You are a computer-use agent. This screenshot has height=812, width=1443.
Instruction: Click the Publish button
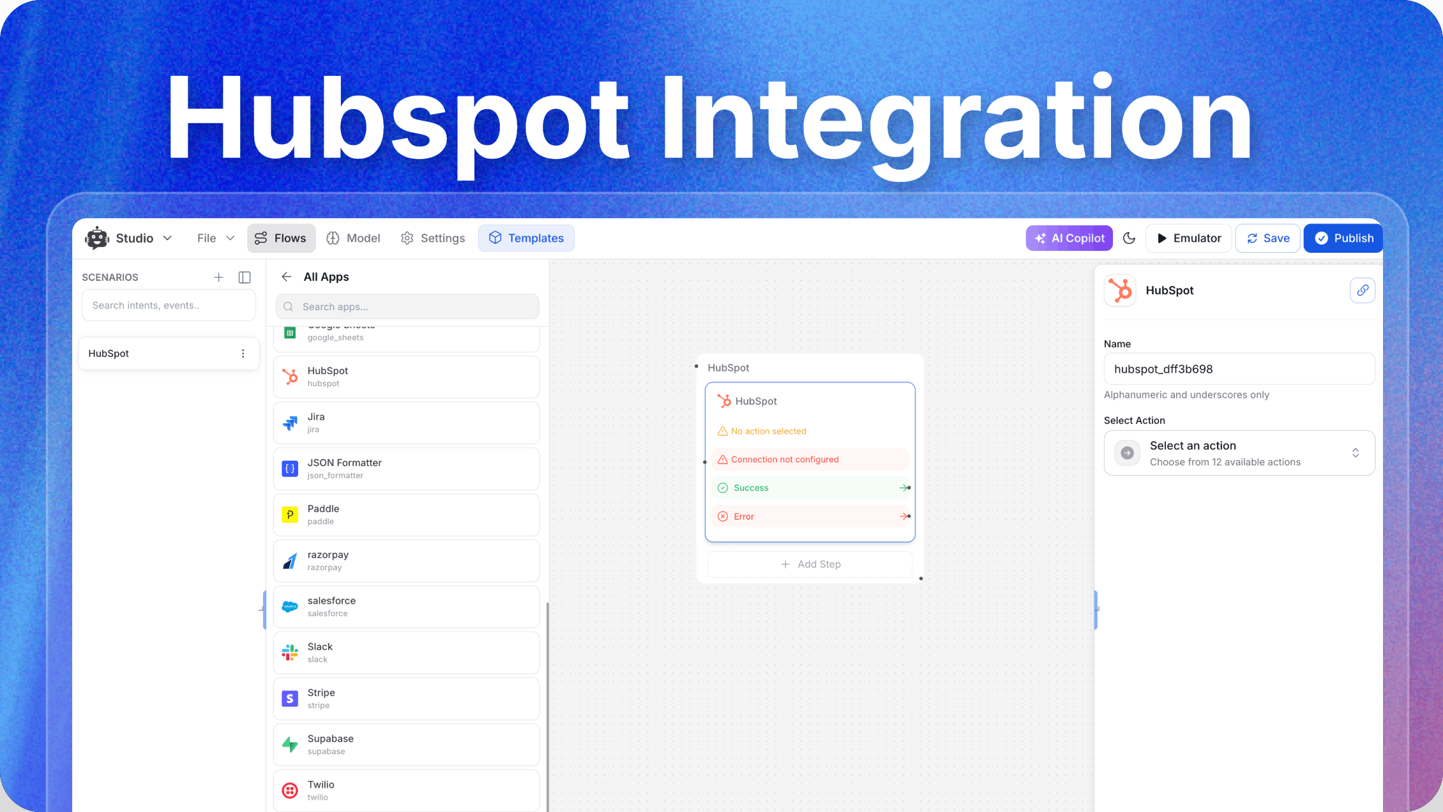[1343, 238]
